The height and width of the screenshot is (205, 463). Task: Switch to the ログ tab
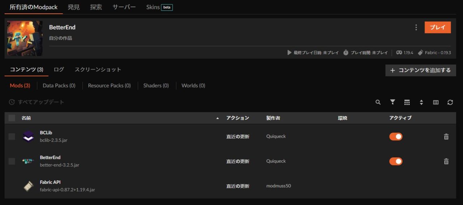click(59, 70)
